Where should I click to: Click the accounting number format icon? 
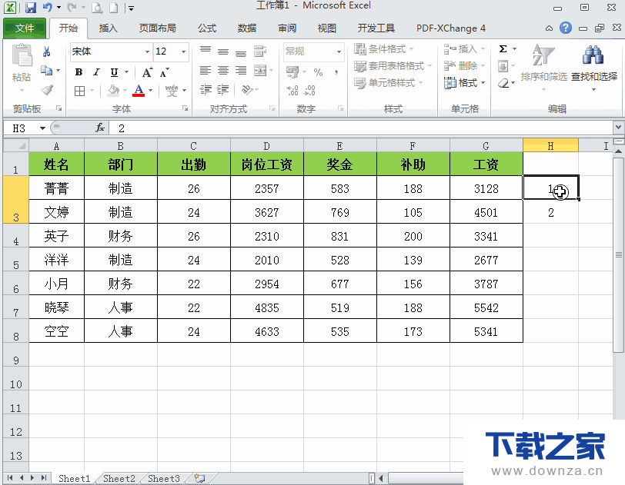292,72
